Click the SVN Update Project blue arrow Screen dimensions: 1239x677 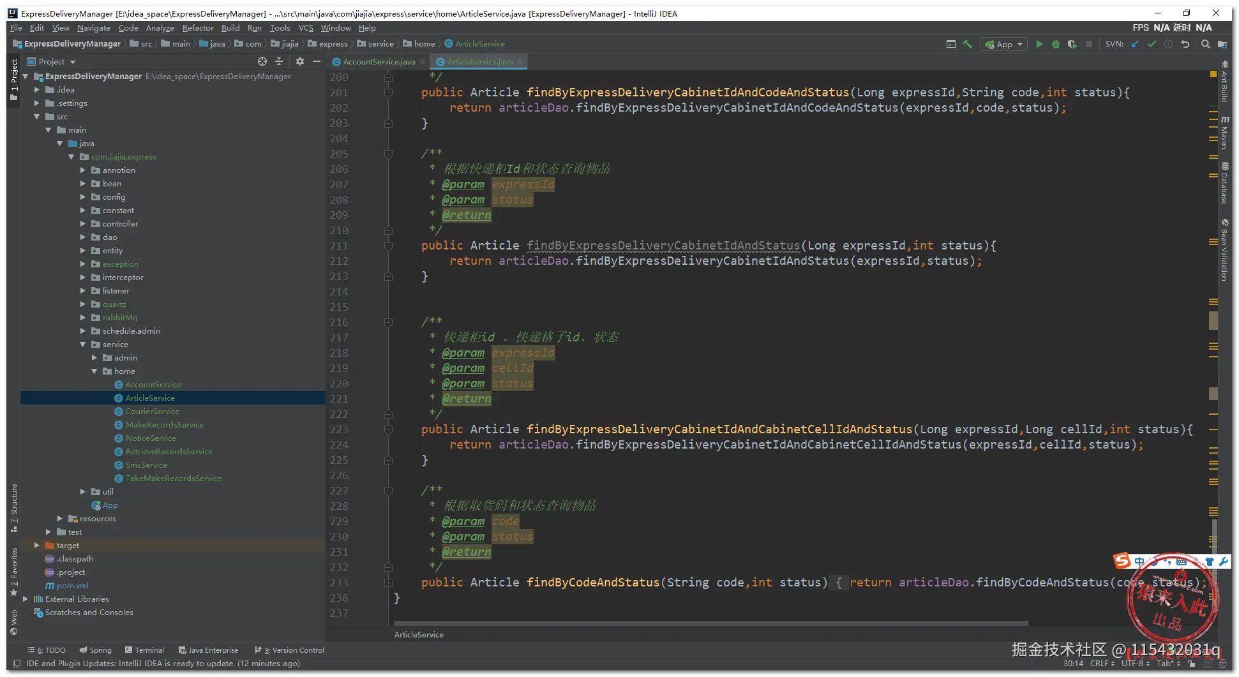(x=1135, y=44)
